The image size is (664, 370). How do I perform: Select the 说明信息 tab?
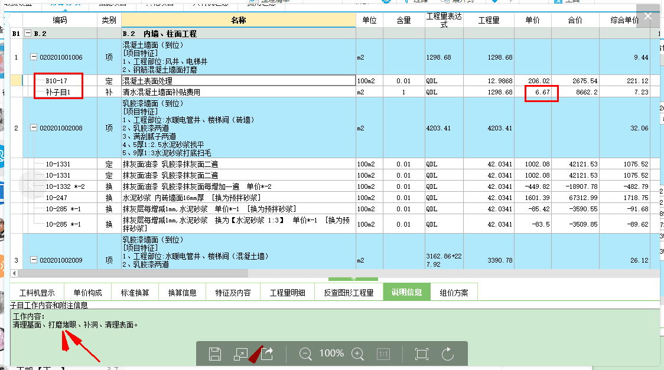click(x=406, y=292)
